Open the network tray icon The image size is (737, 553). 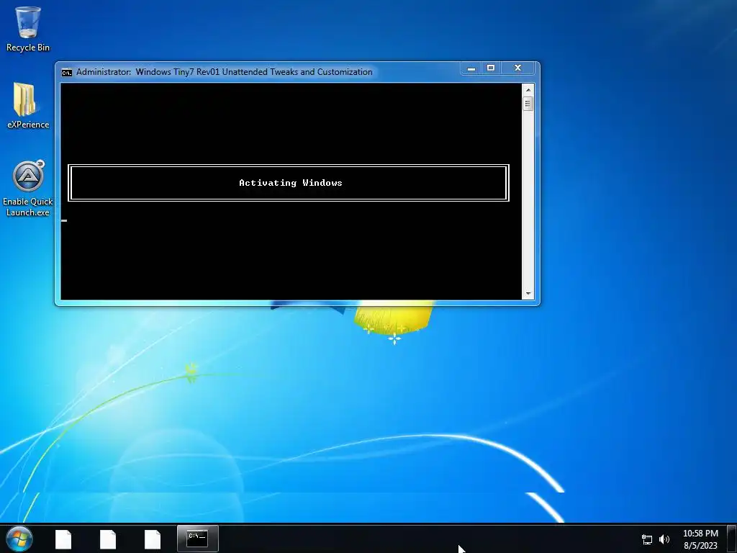click(647, 539)
